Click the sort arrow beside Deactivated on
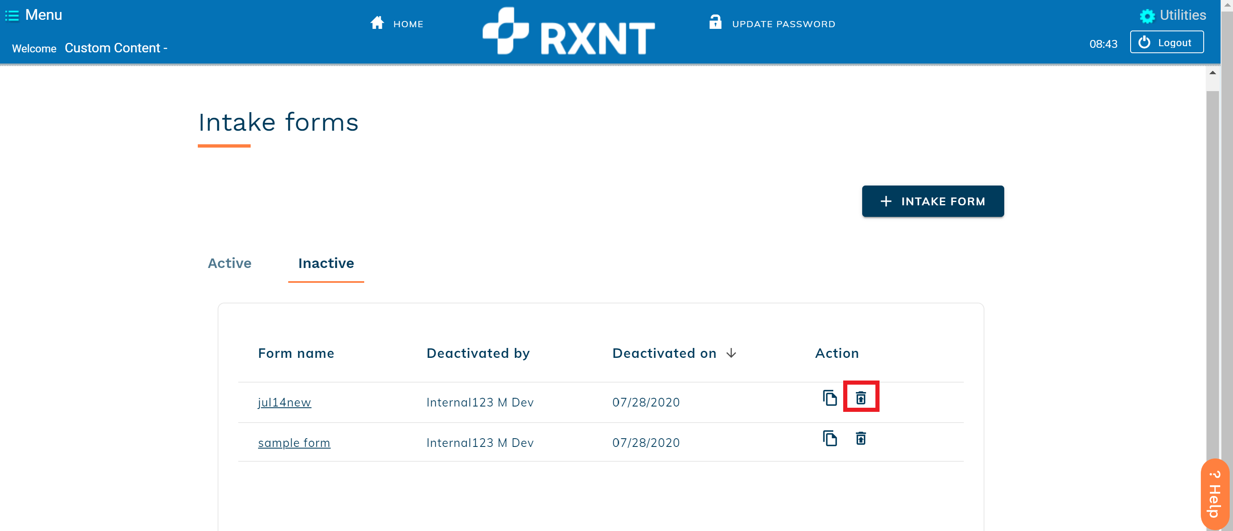The height and width of the screenshot is (531, 1233). (731, 353)
